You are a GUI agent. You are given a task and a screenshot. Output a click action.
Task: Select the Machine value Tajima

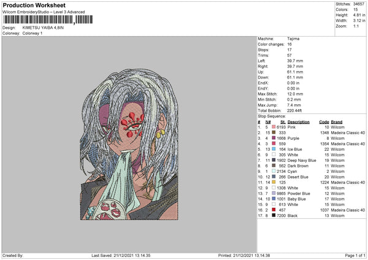tap(293, 39)
